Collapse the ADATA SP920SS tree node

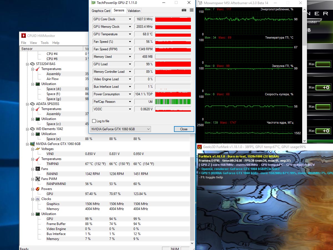tap(27, 104)
